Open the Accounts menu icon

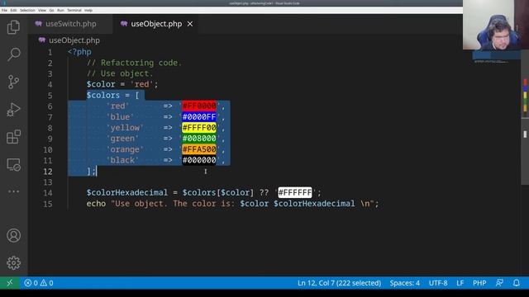(x=13, y=235)
